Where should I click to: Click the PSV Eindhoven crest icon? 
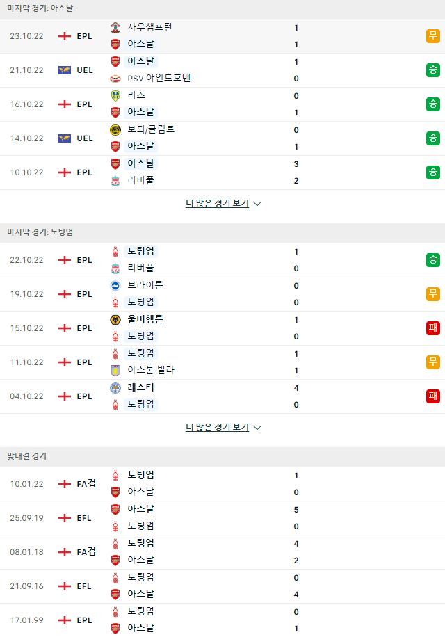pos(115,78)
